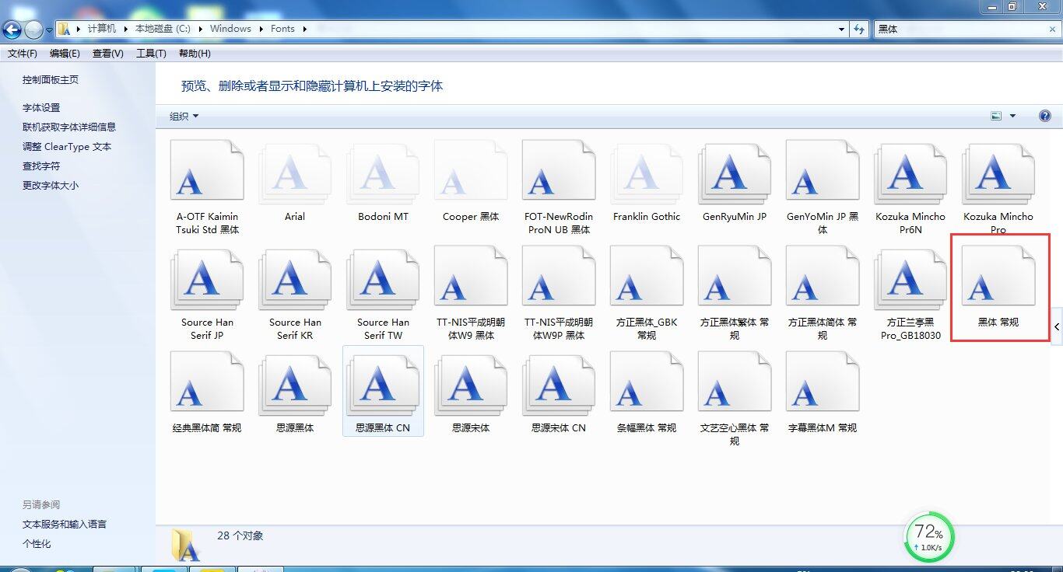Image resolution: width=1063 pixels, height=572 pixels.
Task: Select the Cooper 黑体 font icon
Action: point(471,172)
